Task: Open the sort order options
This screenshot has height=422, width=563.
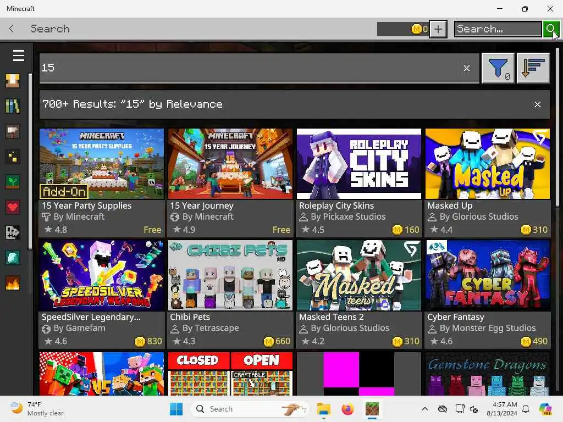Action: [533, 68]
